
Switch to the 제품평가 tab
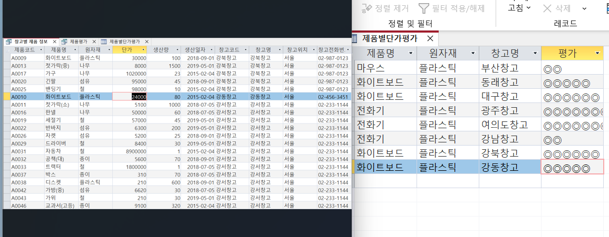(79, 42)
